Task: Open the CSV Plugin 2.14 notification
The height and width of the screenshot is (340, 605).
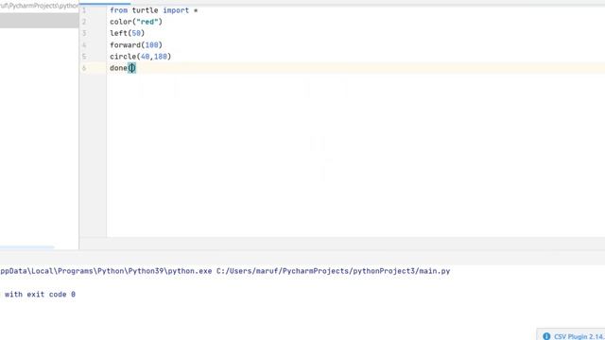Action: click(579, 336)
